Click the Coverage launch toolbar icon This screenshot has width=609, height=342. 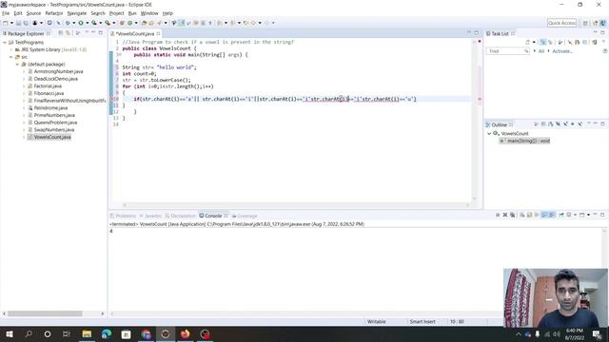click(94, 23)
